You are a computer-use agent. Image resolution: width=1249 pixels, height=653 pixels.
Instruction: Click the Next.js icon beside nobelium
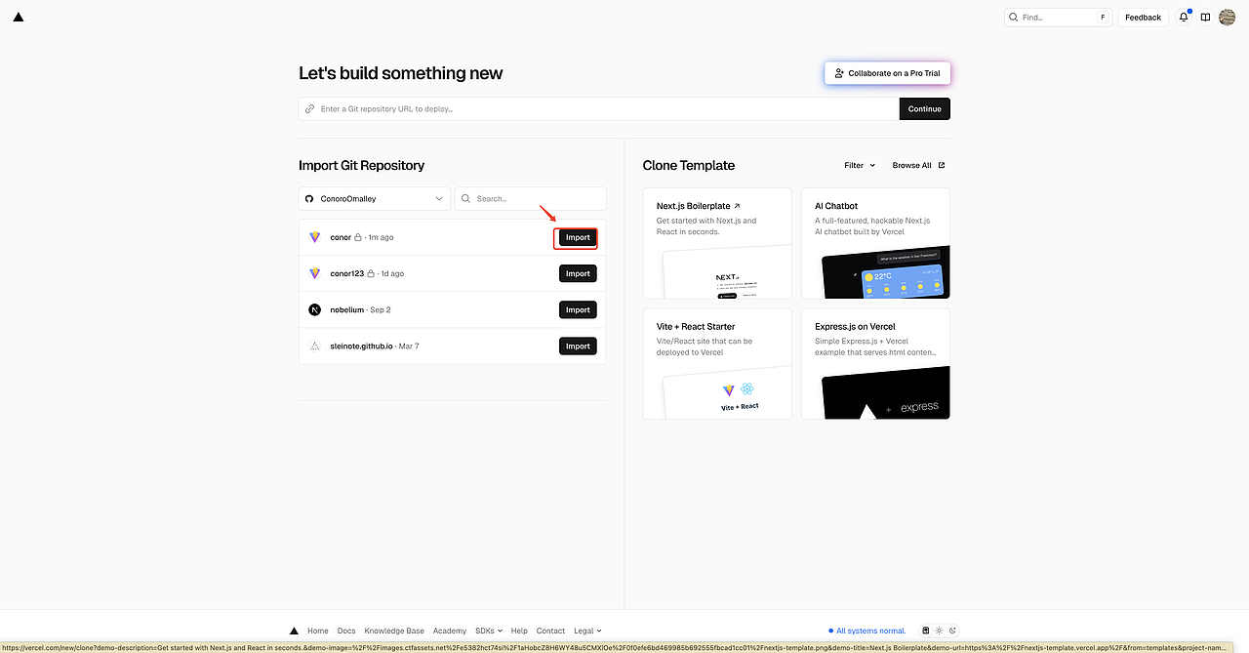click(314, 309)
